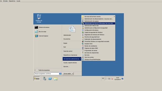Select the Servicios entry
This screenshot has width=162, height=91.
pyautogui.click(x=98, y=55)
